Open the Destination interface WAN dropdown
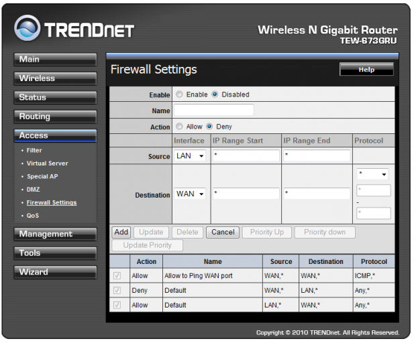The image size is (416, 345). pyautogui.click(x=190, y=194)
